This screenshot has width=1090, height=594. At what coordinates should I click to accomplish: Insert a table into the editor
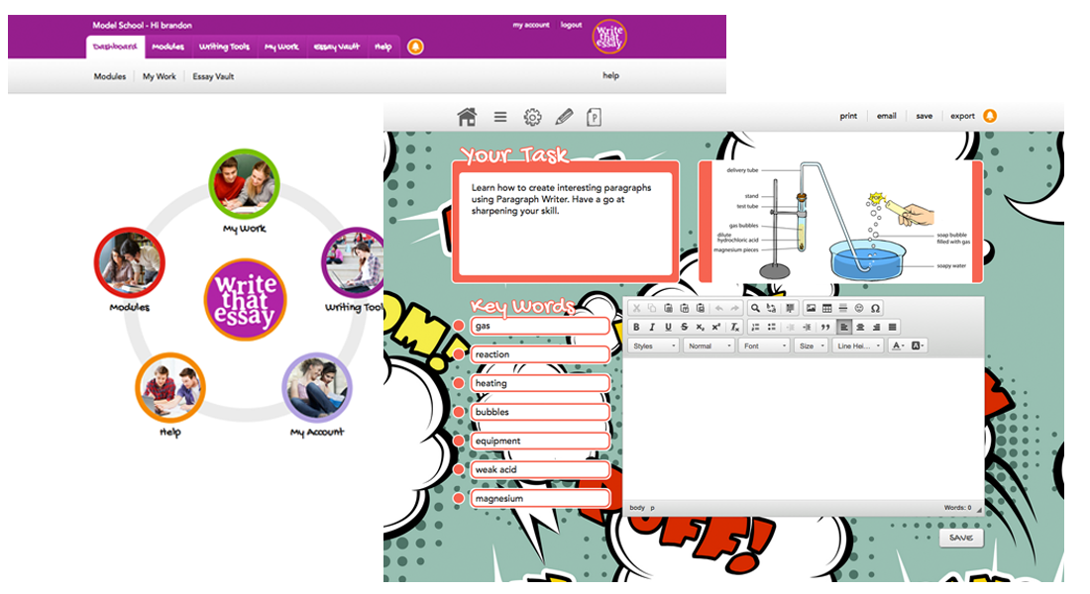826,308
